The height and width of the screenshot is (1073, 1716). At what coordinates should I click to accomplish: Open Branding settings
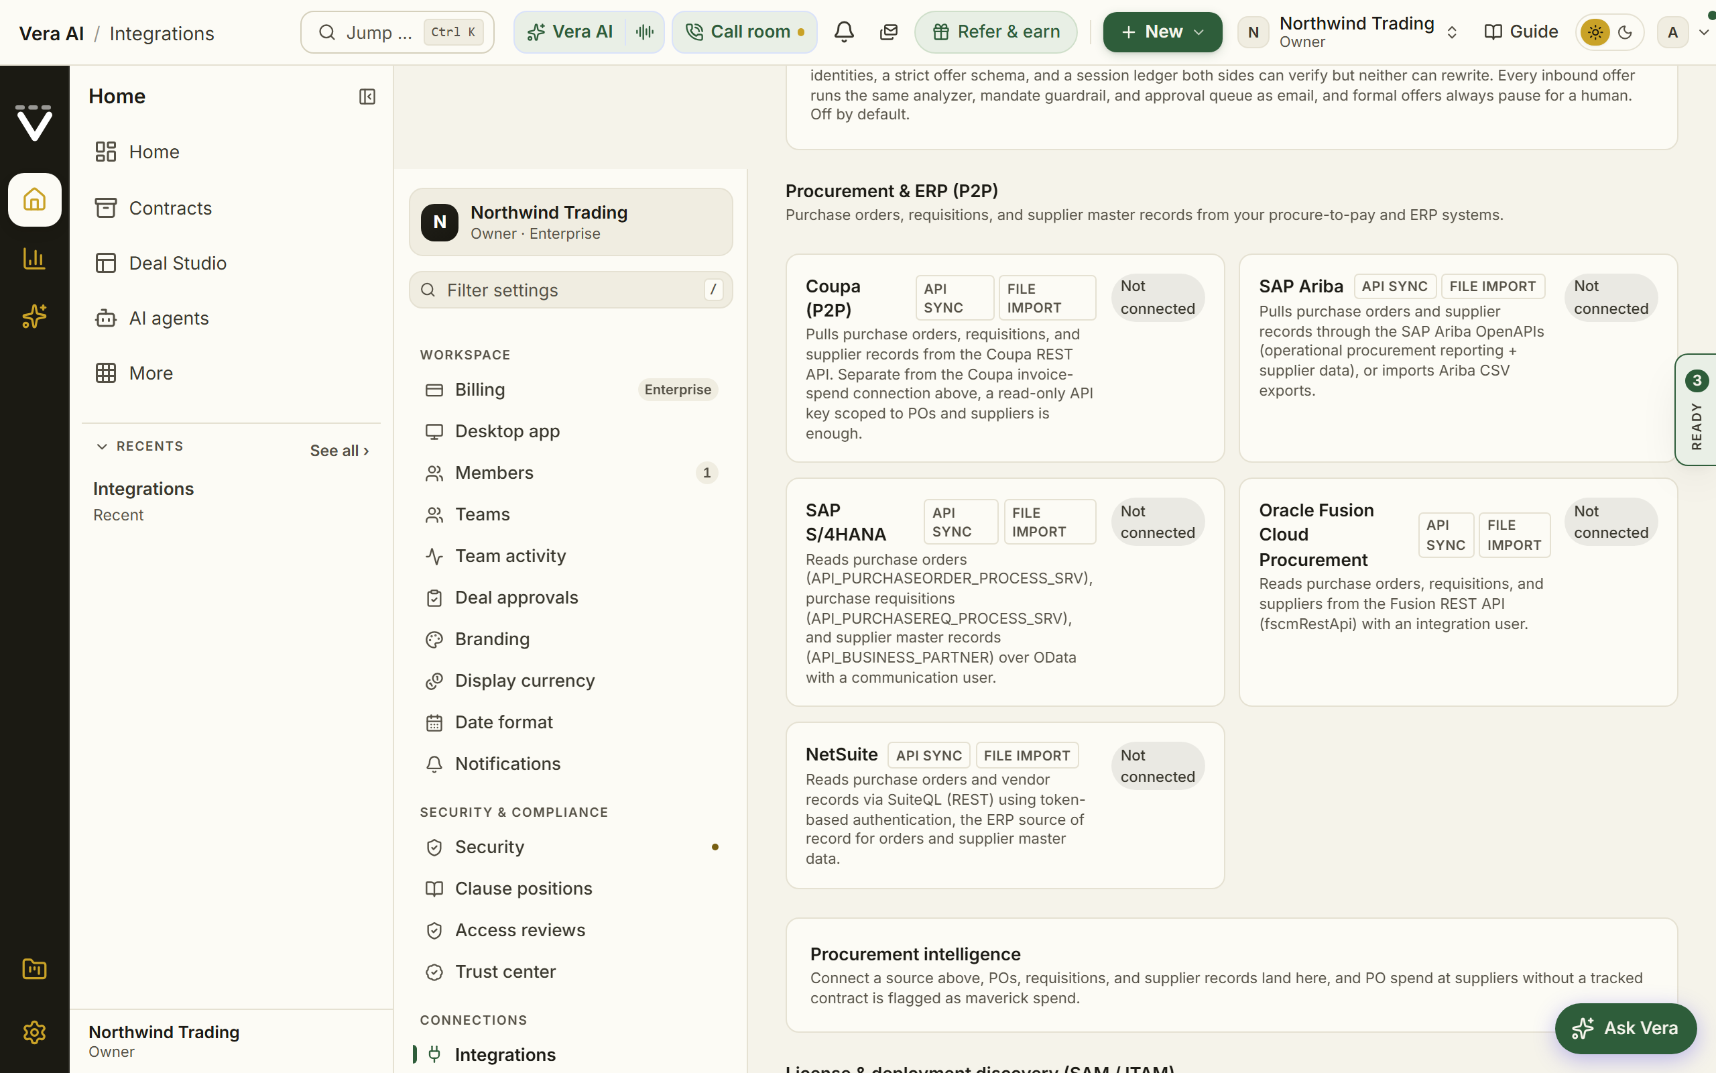(571, 639)
